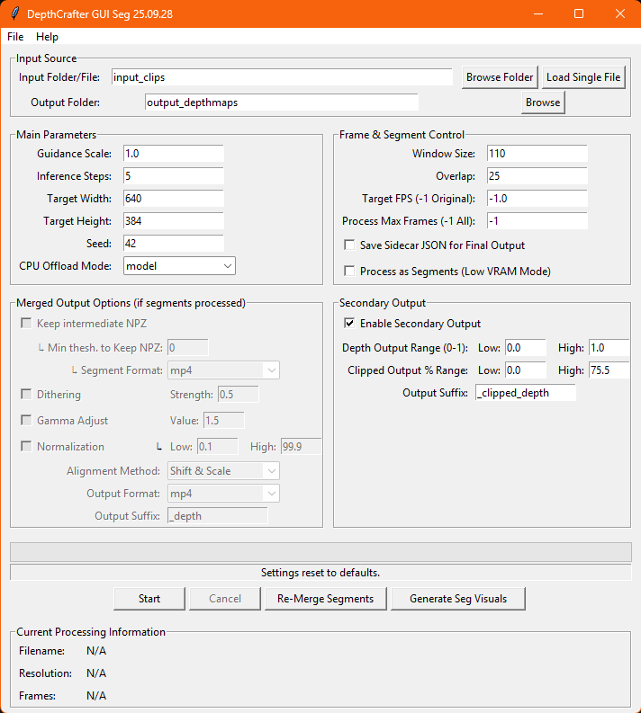Screen dimensions: 641x713
Task: Toggle the Dithering checkbox
Action: 26,394
